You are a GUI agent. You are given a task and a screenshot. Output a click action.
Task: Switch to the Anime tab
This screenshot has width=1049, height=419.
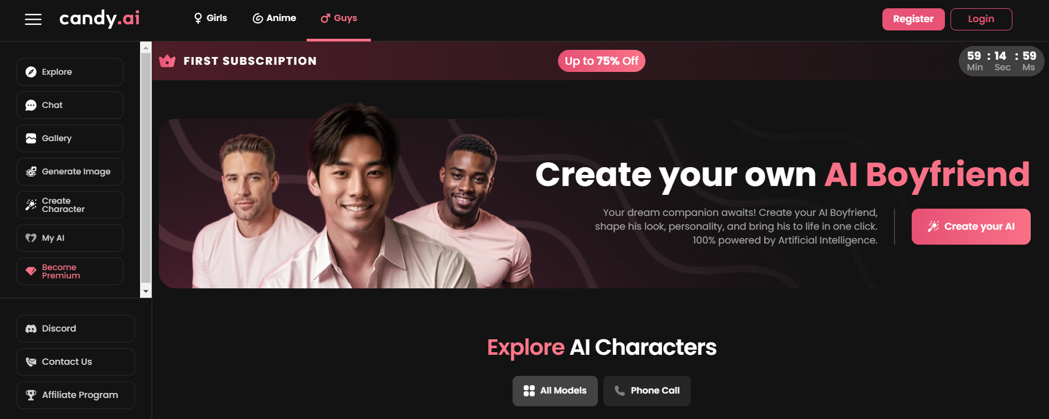[x=275, y=18]
